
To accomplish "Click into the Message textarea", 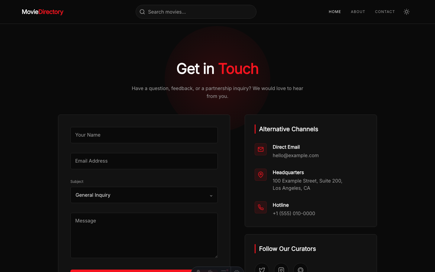I will coord(144,235).
